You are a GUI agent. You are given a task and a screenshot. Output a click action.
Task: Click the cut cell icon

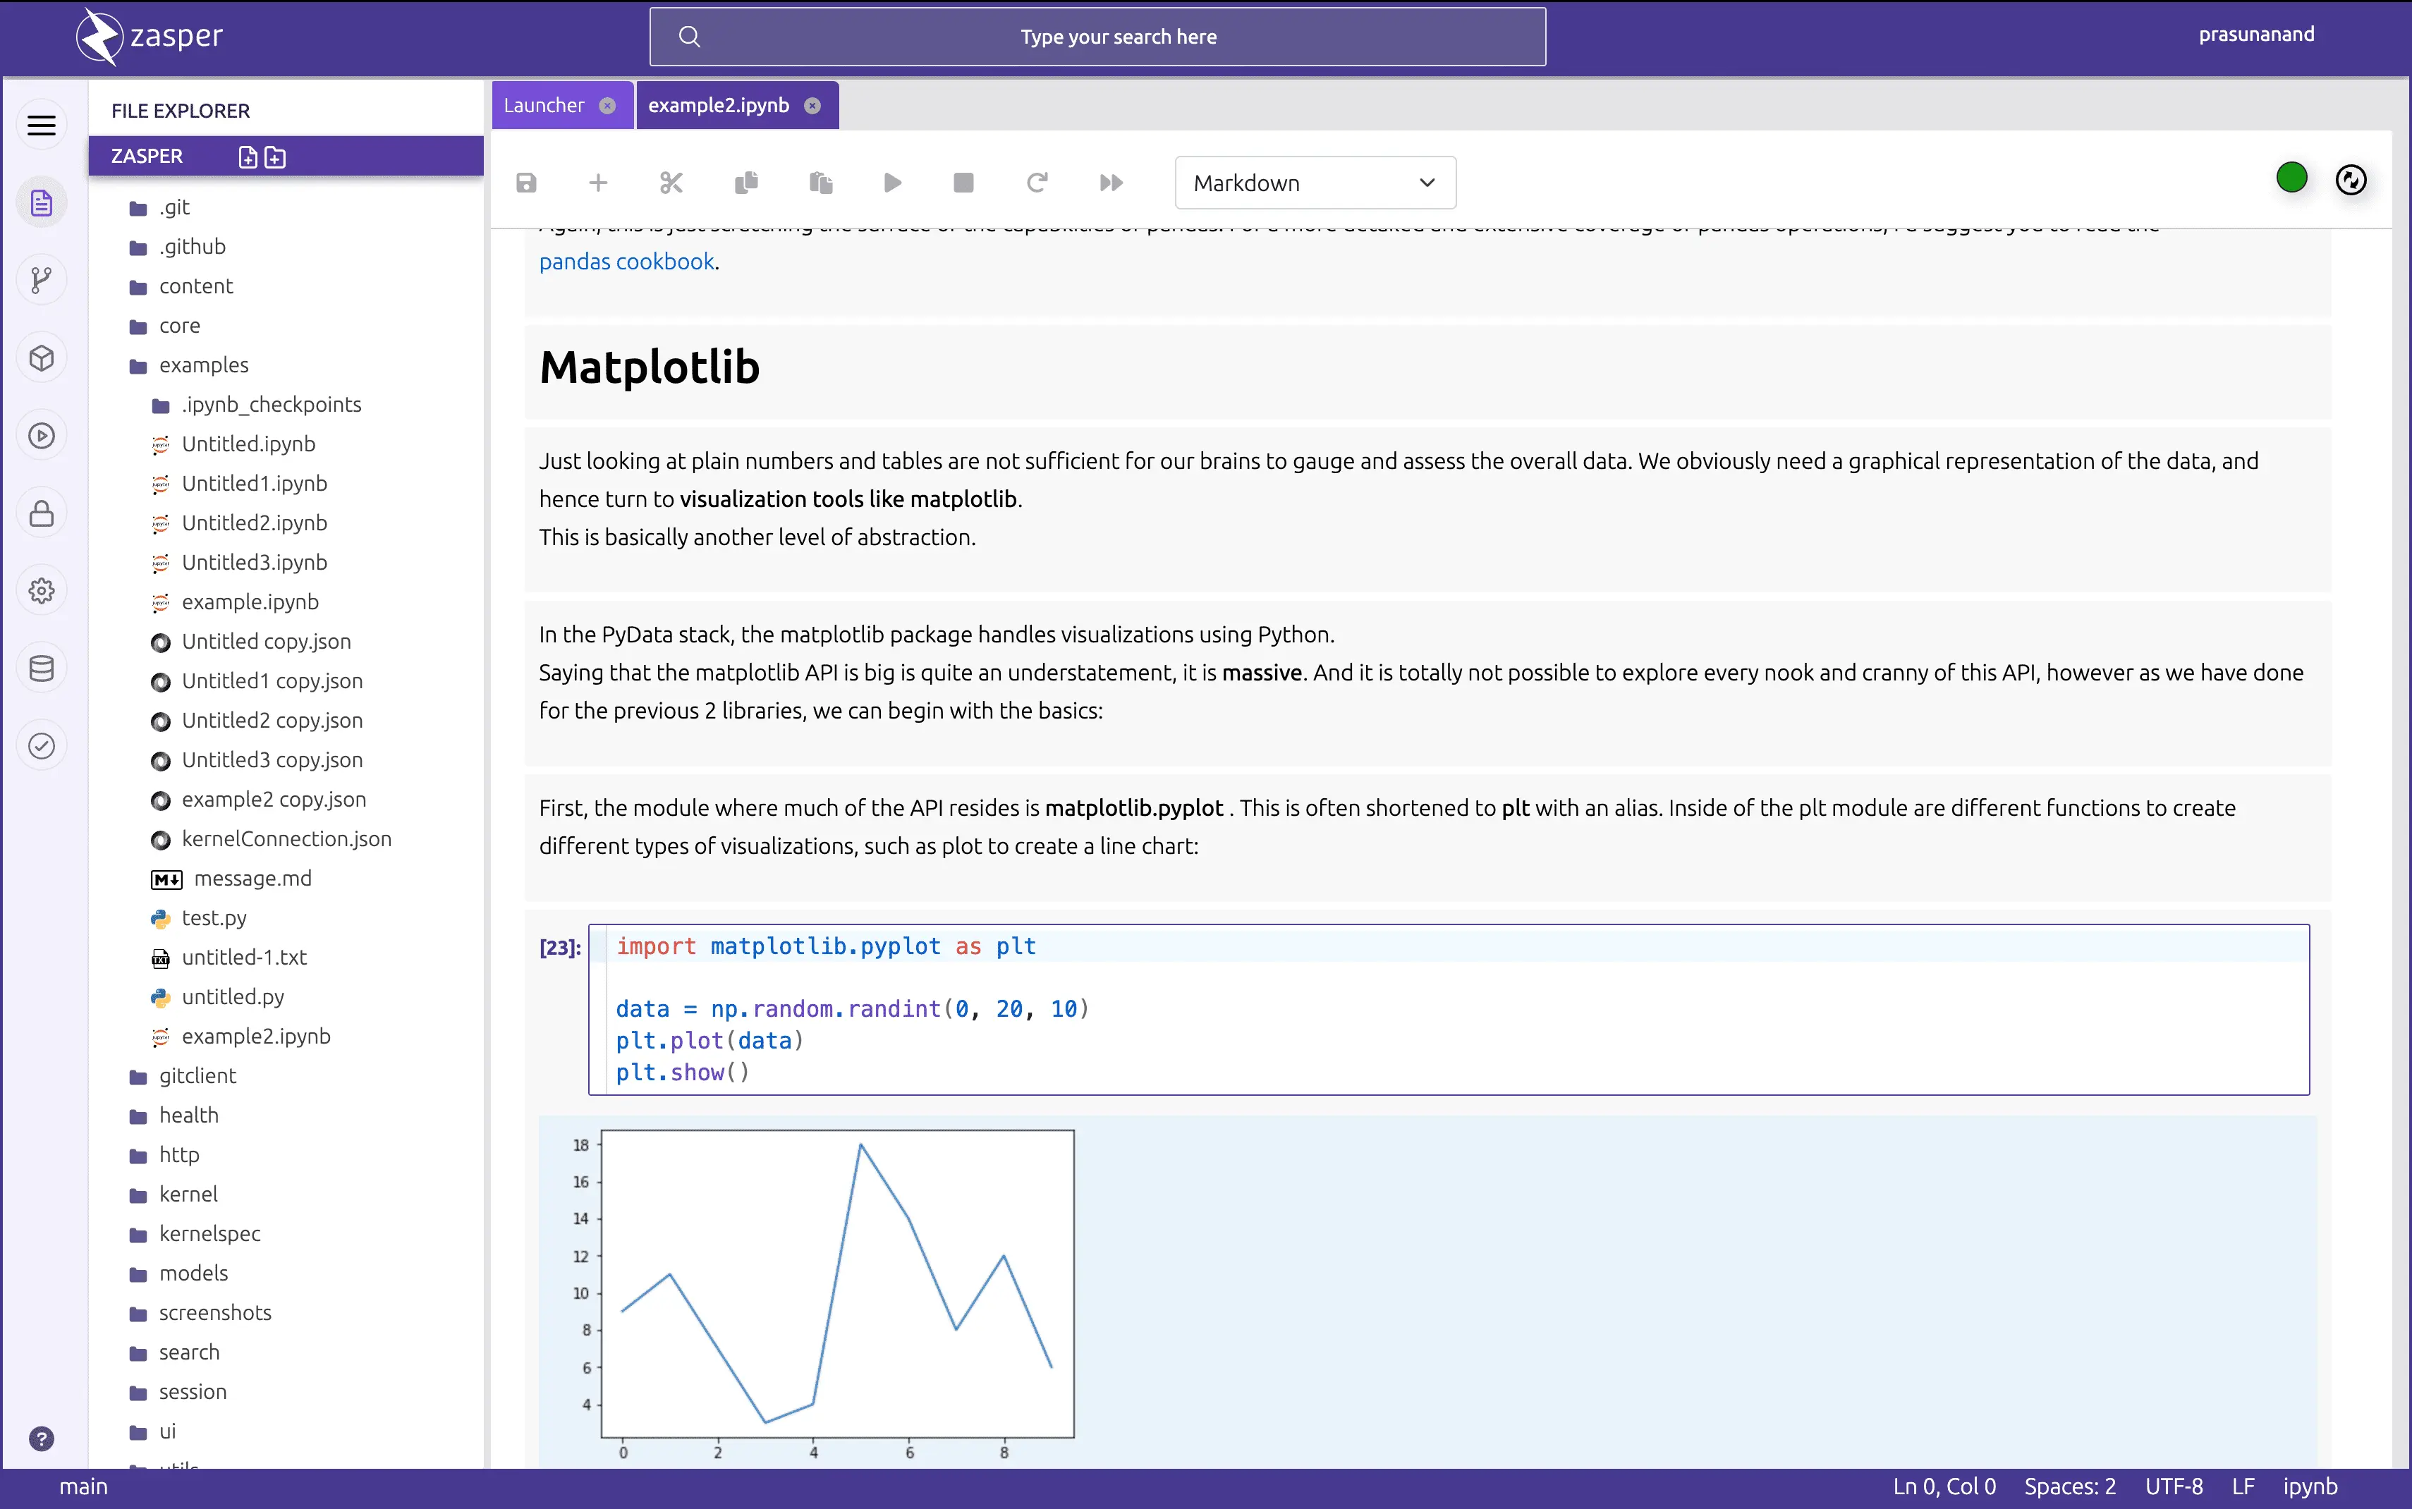point(671,183)
